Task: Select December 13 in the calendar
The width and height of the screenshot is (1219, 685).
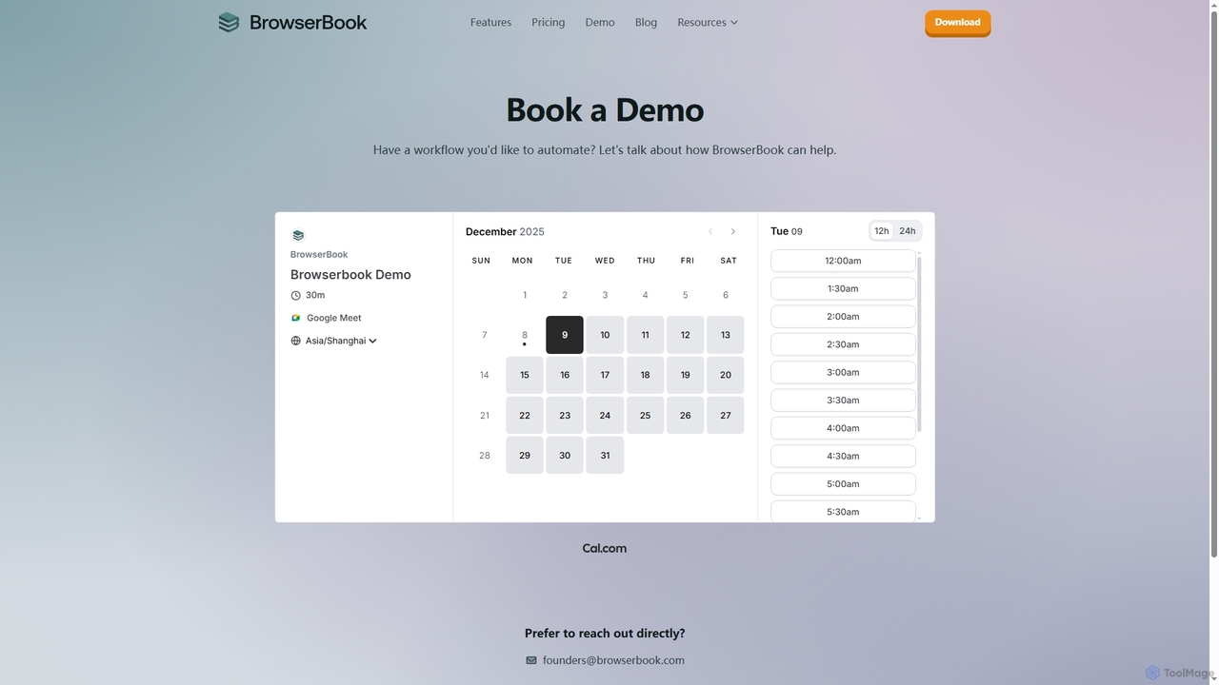Action: click(x=726, y=335)
